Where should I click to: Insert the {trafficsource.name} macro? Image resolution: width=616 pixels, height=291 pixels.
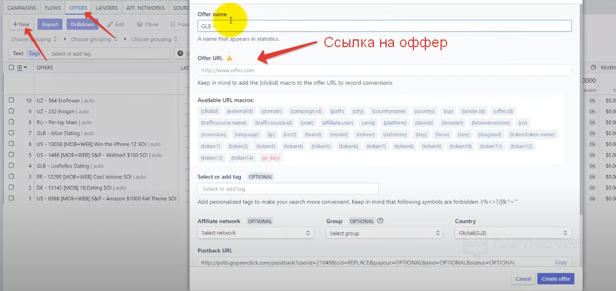[x=223, y=123]
